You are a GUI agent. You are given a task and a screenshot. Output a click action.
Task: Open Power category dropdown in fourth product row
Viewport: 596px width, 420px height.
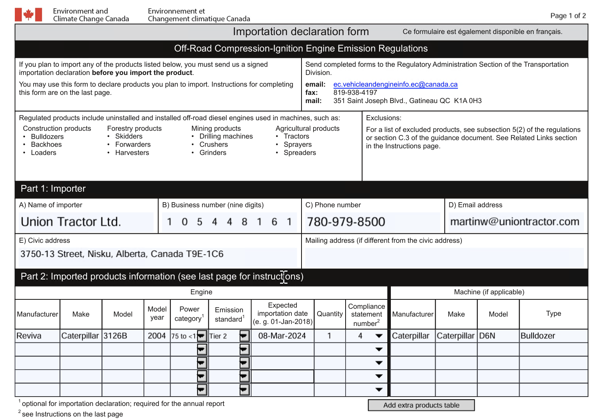pos(202,376)
